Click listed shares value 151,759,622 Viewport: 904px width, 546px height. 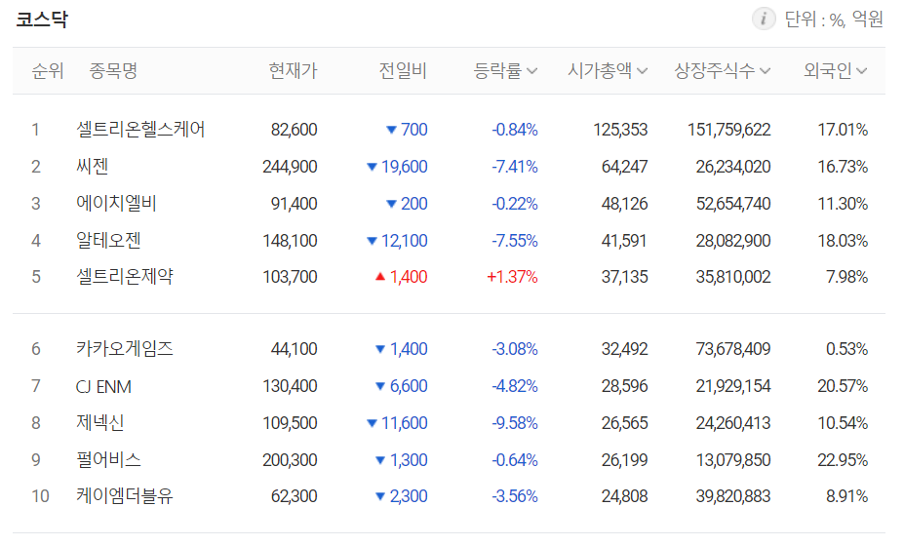click(x=728, y=130)
